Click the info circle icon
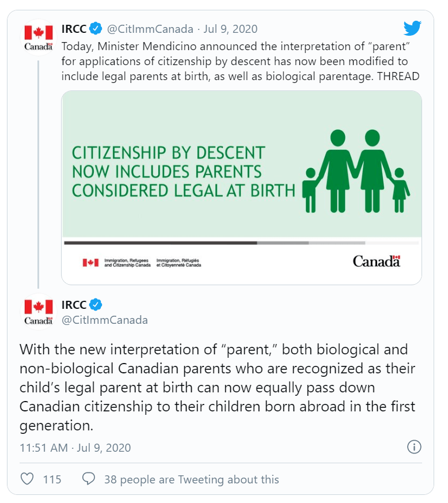448x503 pixels. (x=414, y=447)
